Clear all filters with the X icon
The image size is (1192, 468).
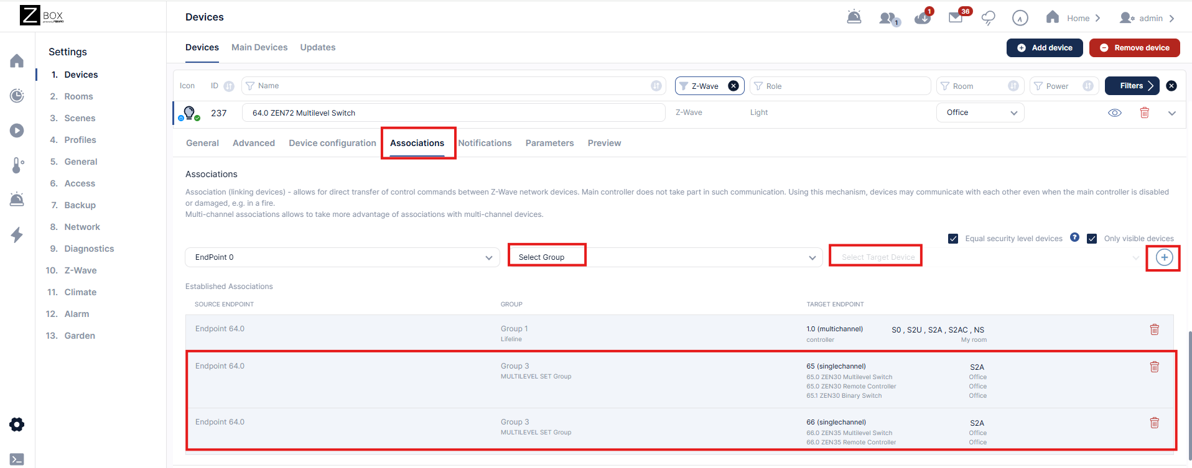(x=1171, y=86)
